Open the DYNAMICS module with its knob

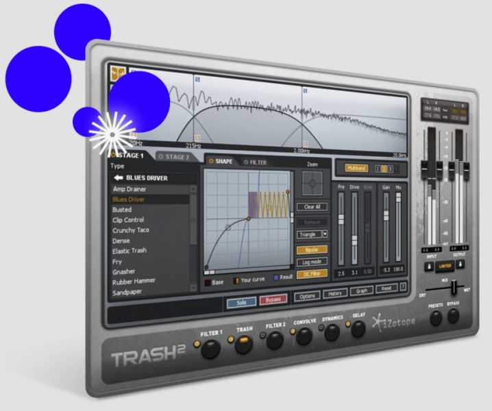click(x=332, y=332)
